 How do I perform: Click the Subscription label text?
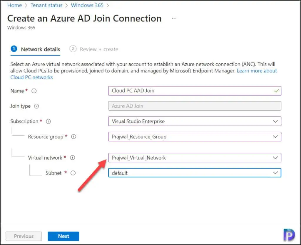(x=24, y=121)
